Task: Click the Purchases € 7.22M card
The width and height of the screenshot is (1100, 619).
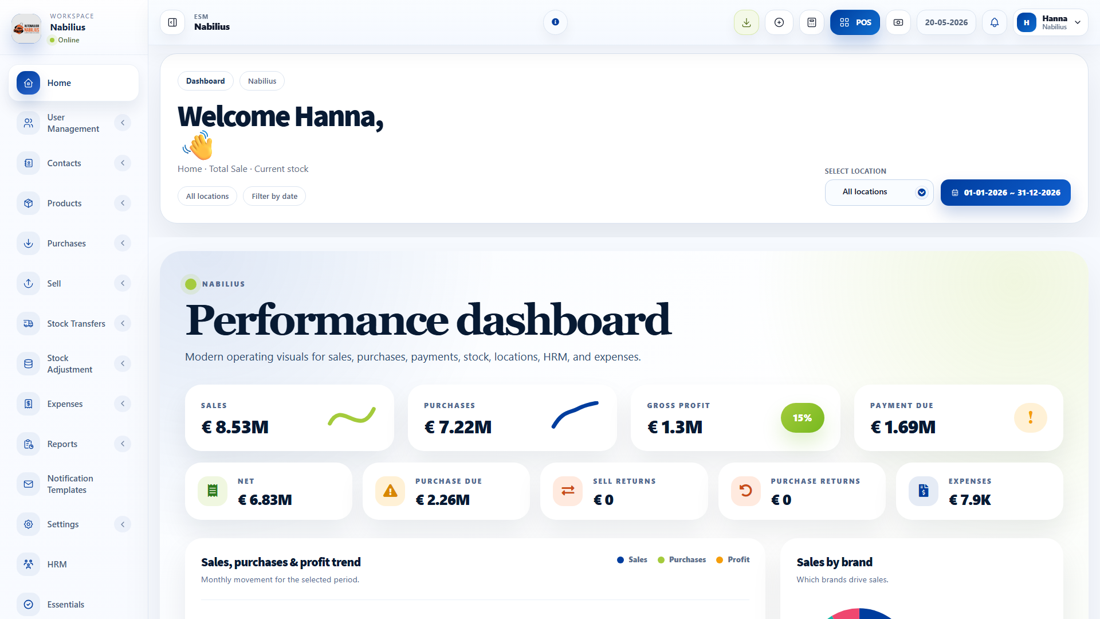Action: point(512,418)
